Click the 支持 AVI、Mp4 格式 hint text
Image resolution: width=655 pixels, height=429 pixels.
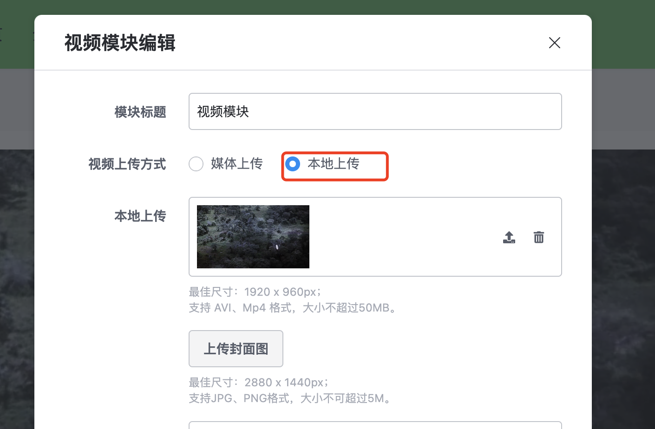click(x=294, y=308)
